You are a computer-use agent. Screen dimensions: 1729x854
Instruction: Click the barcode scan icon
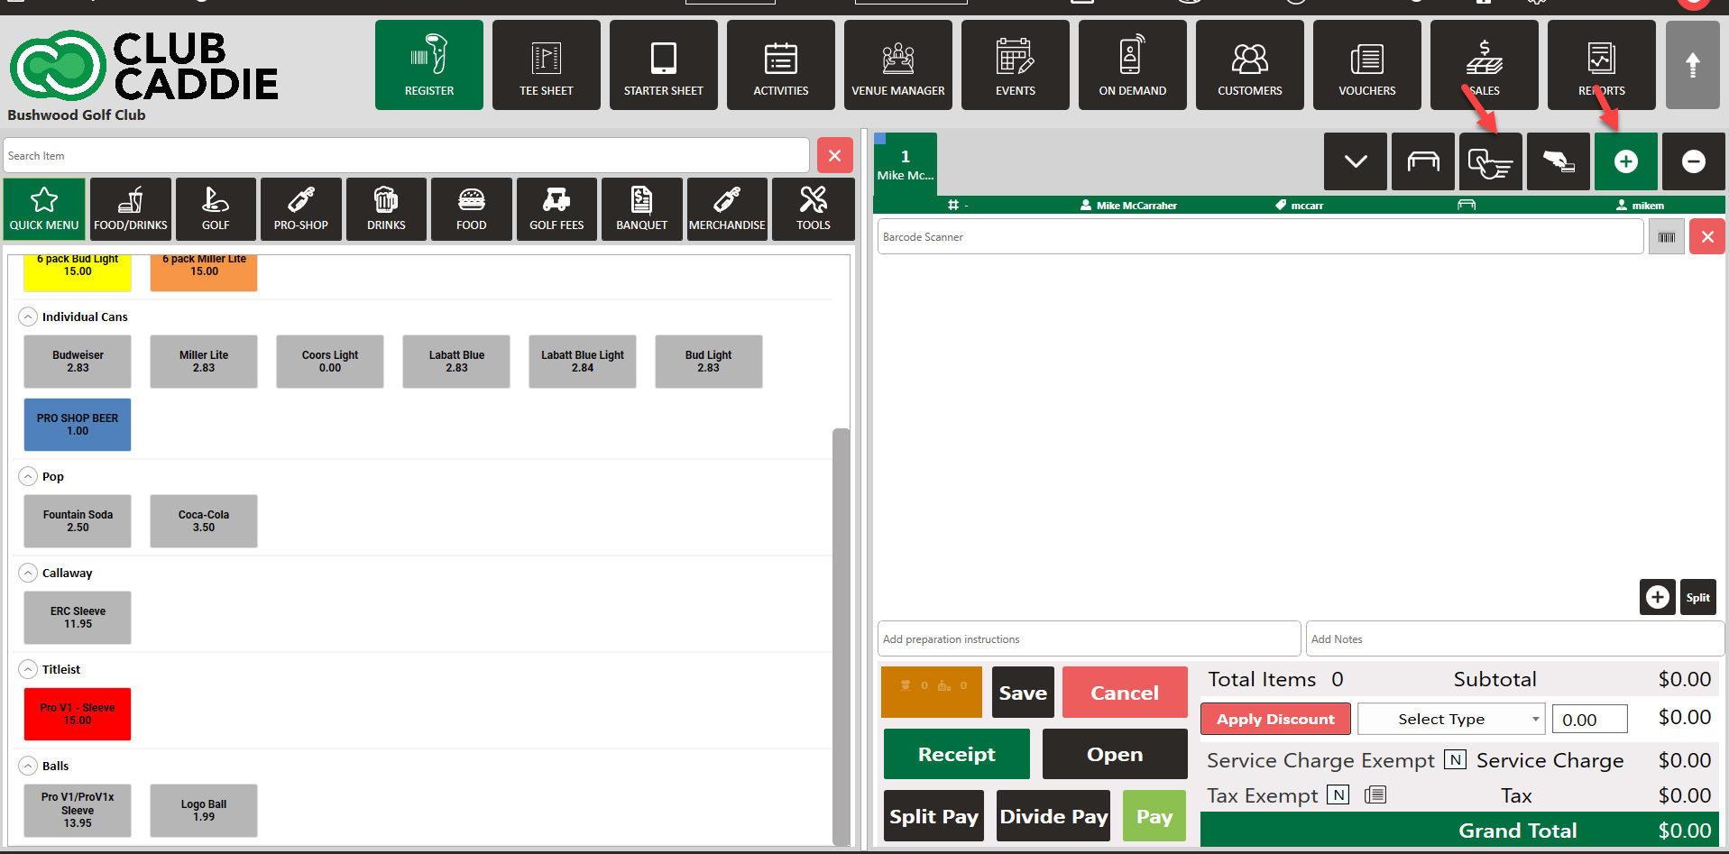[1666, 237]
